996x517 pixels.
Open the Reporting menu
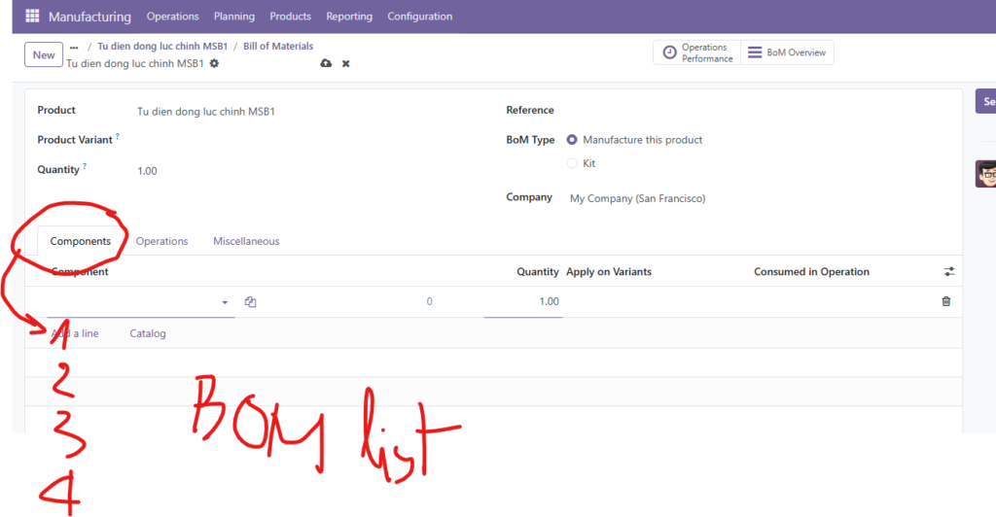point(349,17)
